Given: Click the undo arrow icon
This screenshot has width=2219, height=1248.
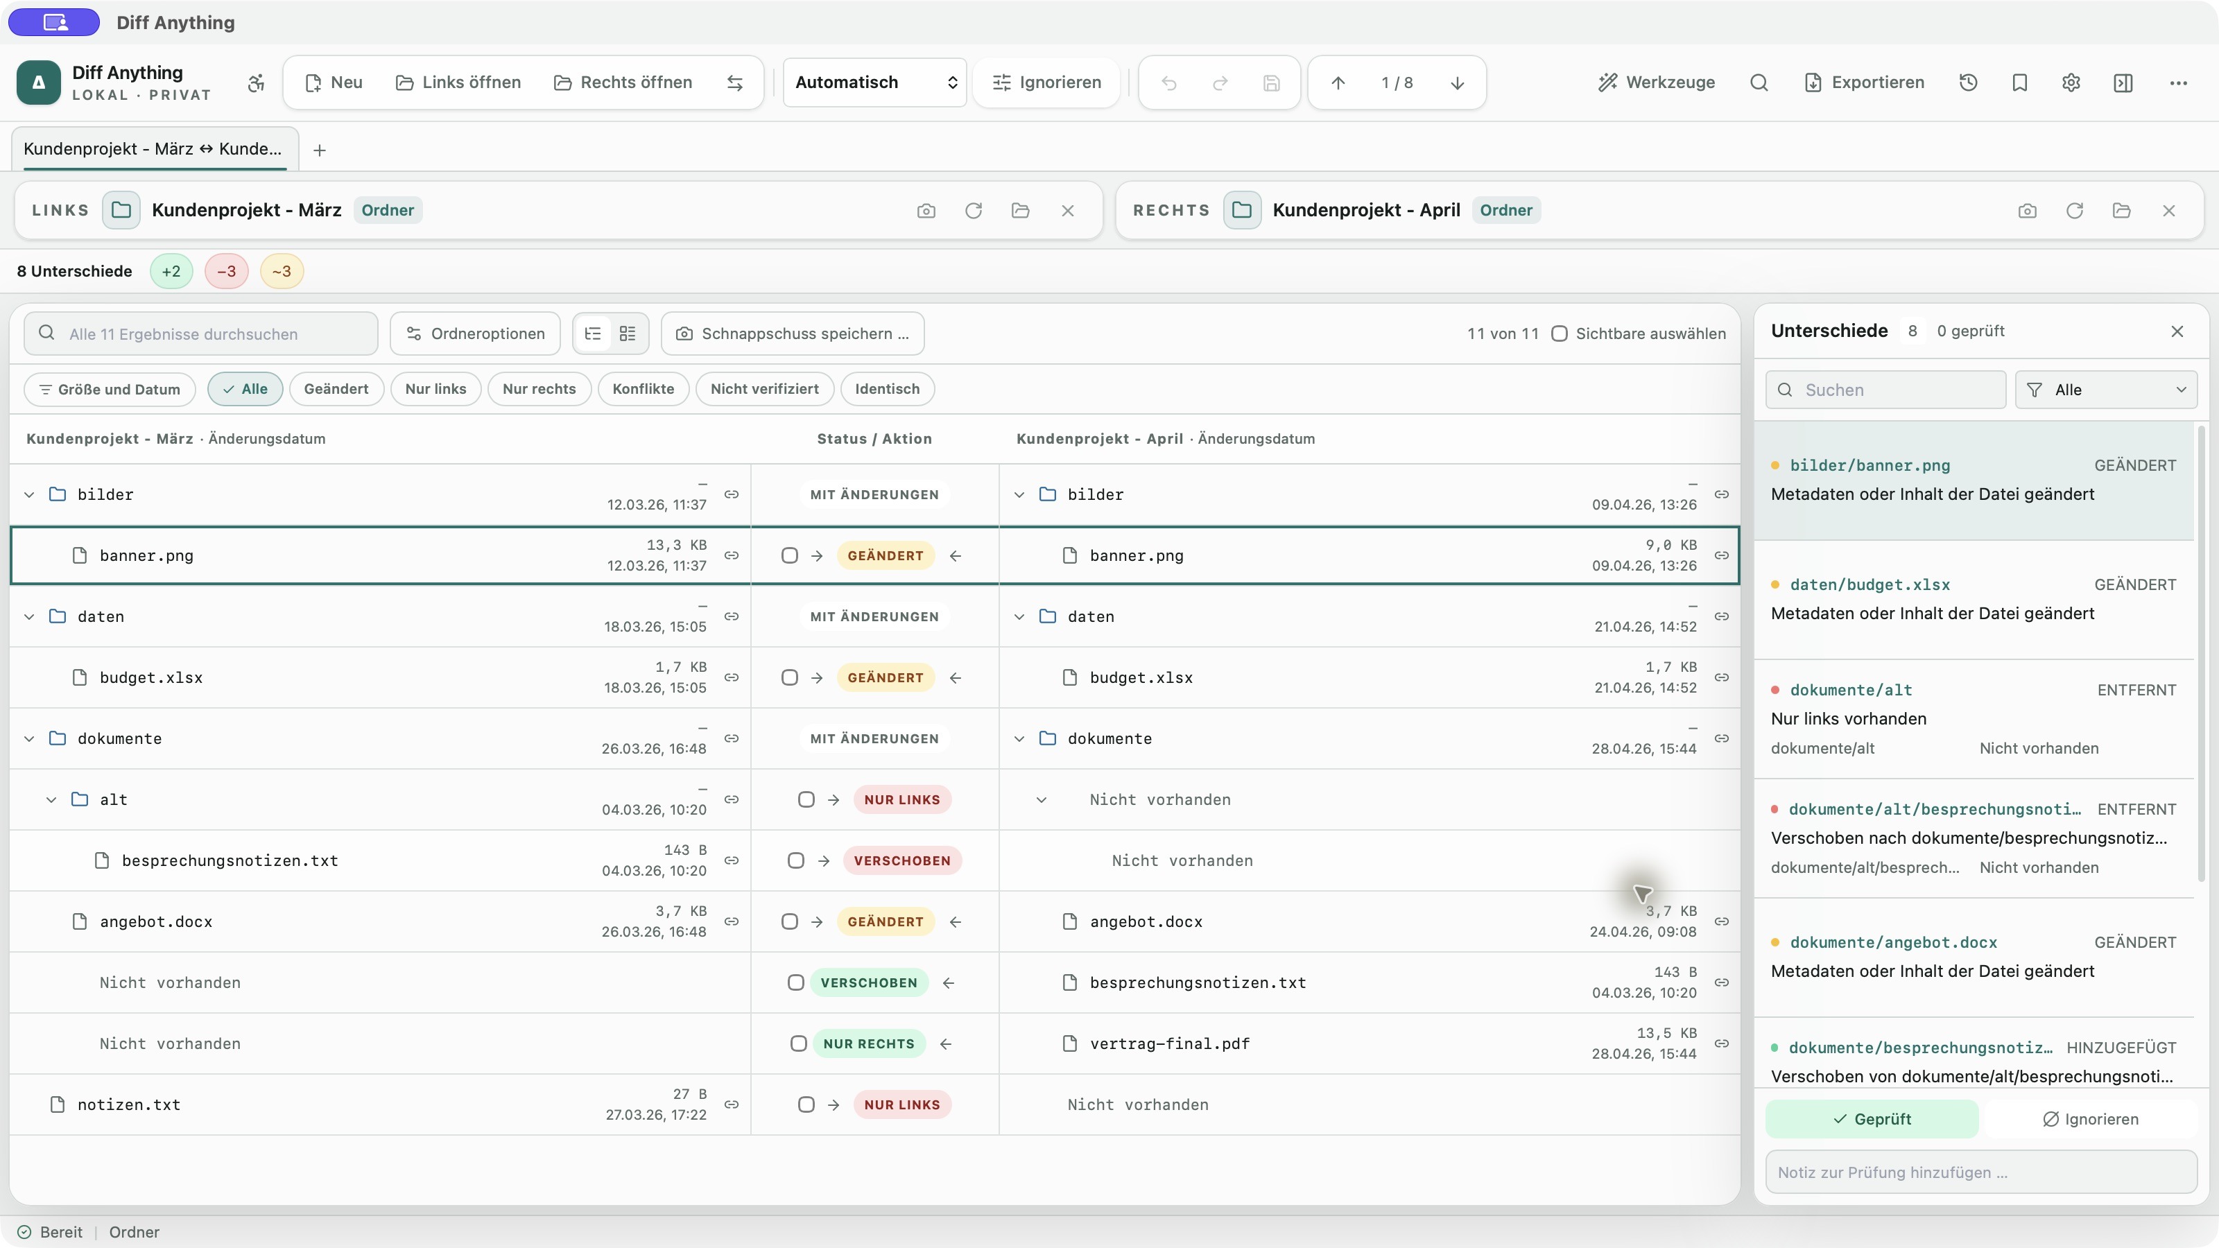Looking at the screenshot, I should [x=1169, y=83].
